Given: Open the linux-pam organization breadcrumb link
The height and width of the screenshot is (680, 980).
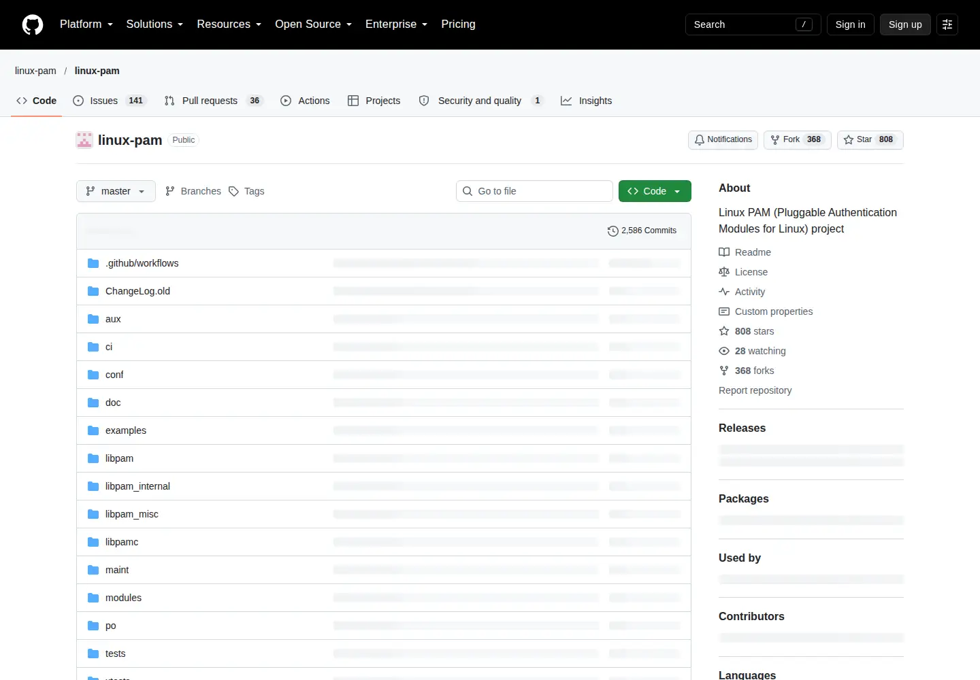Looking at the screenshot, I should (x=35, y=71).
